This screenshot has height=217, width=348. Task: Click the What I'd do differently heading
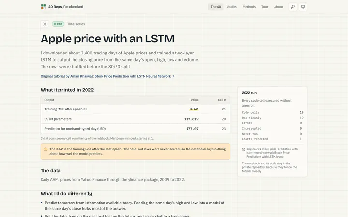point(66,194)
